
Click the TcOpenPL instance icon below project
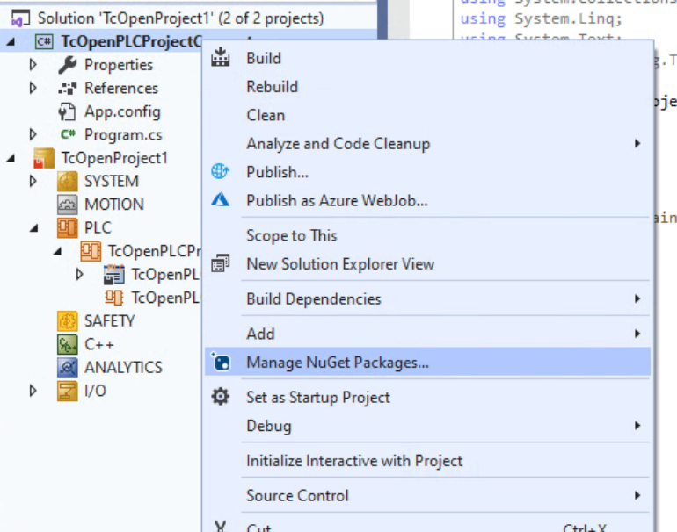tap(114, 298)
